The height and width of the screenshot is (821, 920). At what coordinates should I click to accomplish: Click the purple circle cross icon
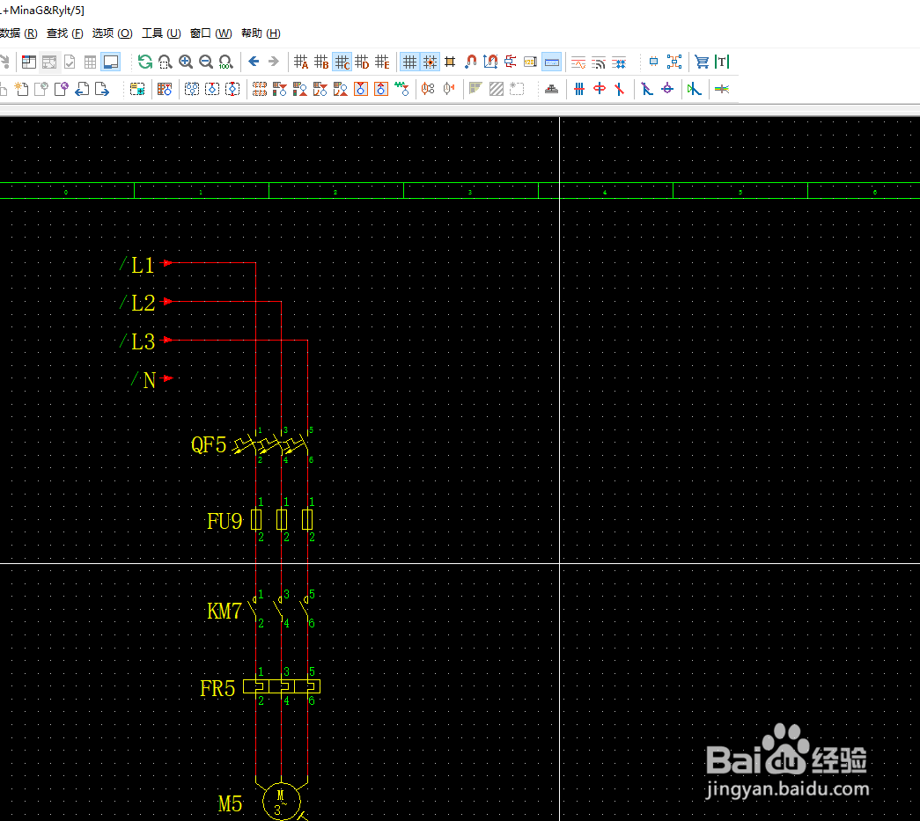click(x=667, y=89)
